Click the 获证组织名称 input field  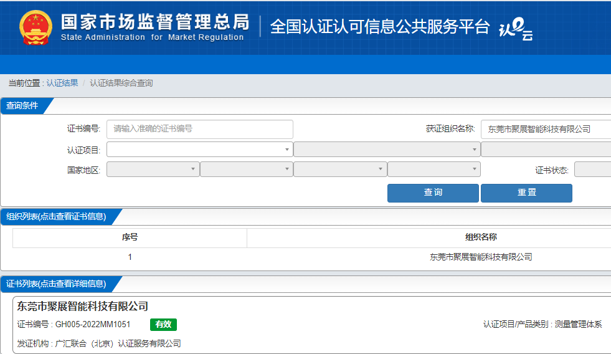(x=546, y=129)
